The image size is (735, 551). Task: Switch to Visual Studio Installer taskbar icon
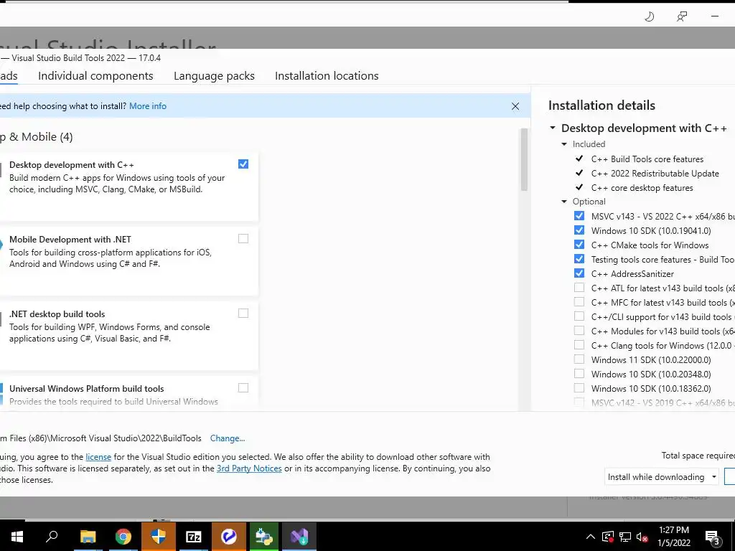click(299, 537)
